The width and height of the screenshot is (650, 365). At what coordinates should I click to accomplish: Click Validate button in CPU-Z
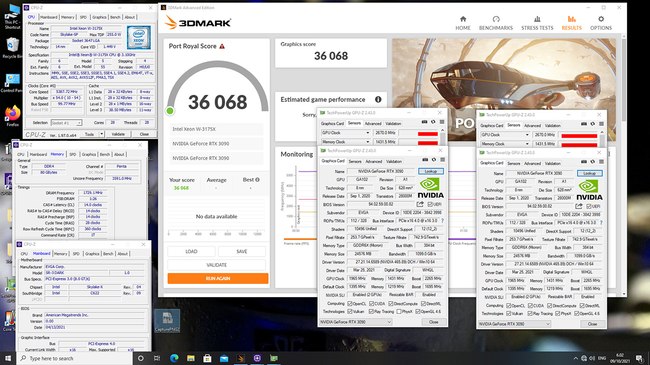coord(118,134)
